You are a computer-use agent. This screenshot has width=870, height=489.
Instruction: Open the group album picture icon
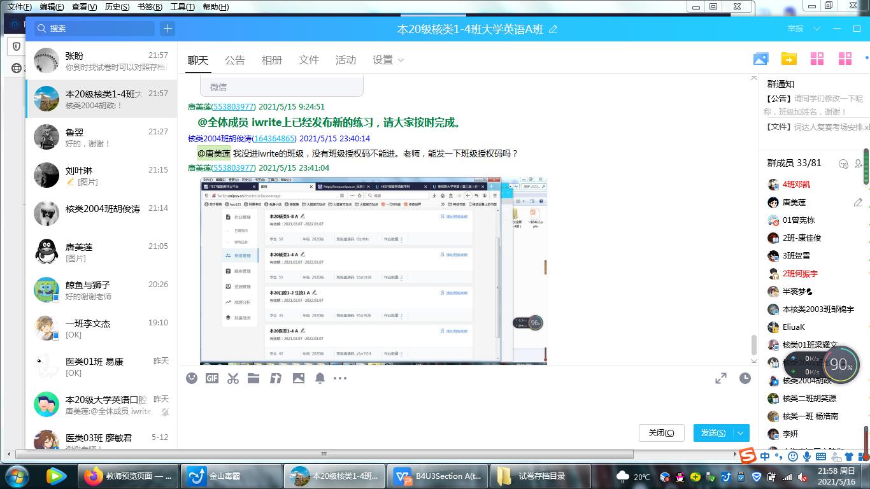(760, 59)
